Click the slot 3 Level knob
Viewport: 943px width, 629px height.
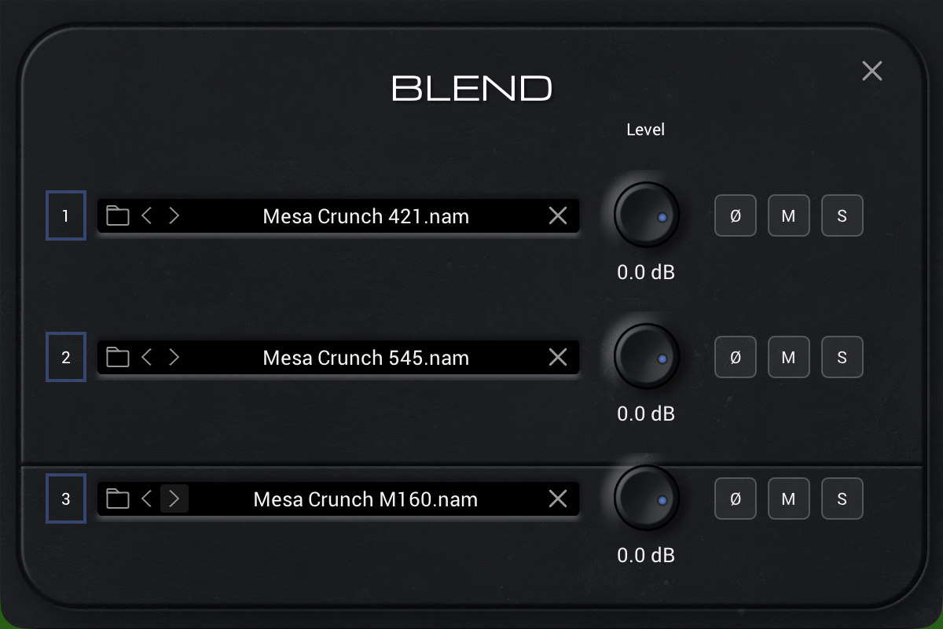(x=646, y=498)
